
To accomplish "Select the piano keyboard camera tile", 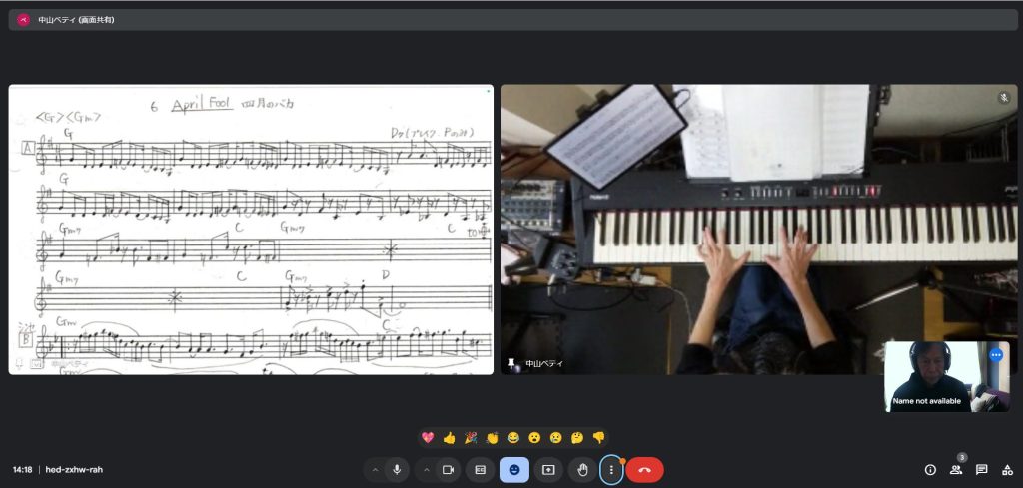I will point(759,230).
